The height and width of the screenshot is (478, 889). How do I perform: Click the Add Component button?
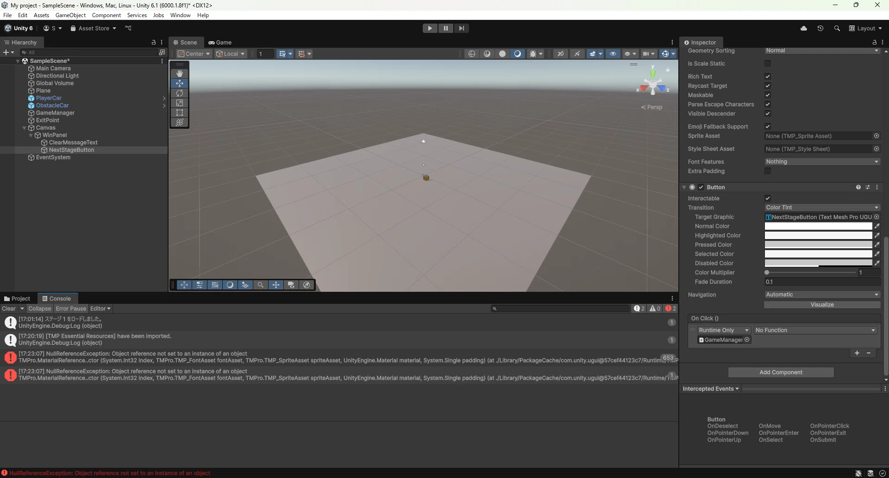pos(781,372)
